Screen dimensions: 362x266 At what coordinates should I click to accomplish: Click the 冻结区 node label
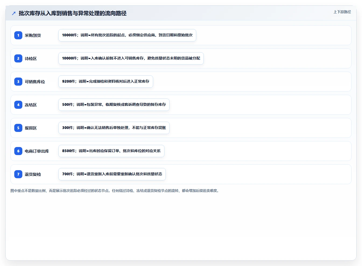coord(31,105)
